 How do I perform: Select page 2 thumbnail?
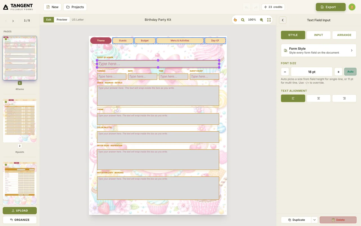tap(20, 121)
